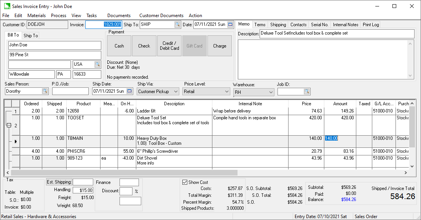Screen dimensions: 421x220
Task: Uncheck the Show Cost checkbox
Action: [x=185, y=182]
